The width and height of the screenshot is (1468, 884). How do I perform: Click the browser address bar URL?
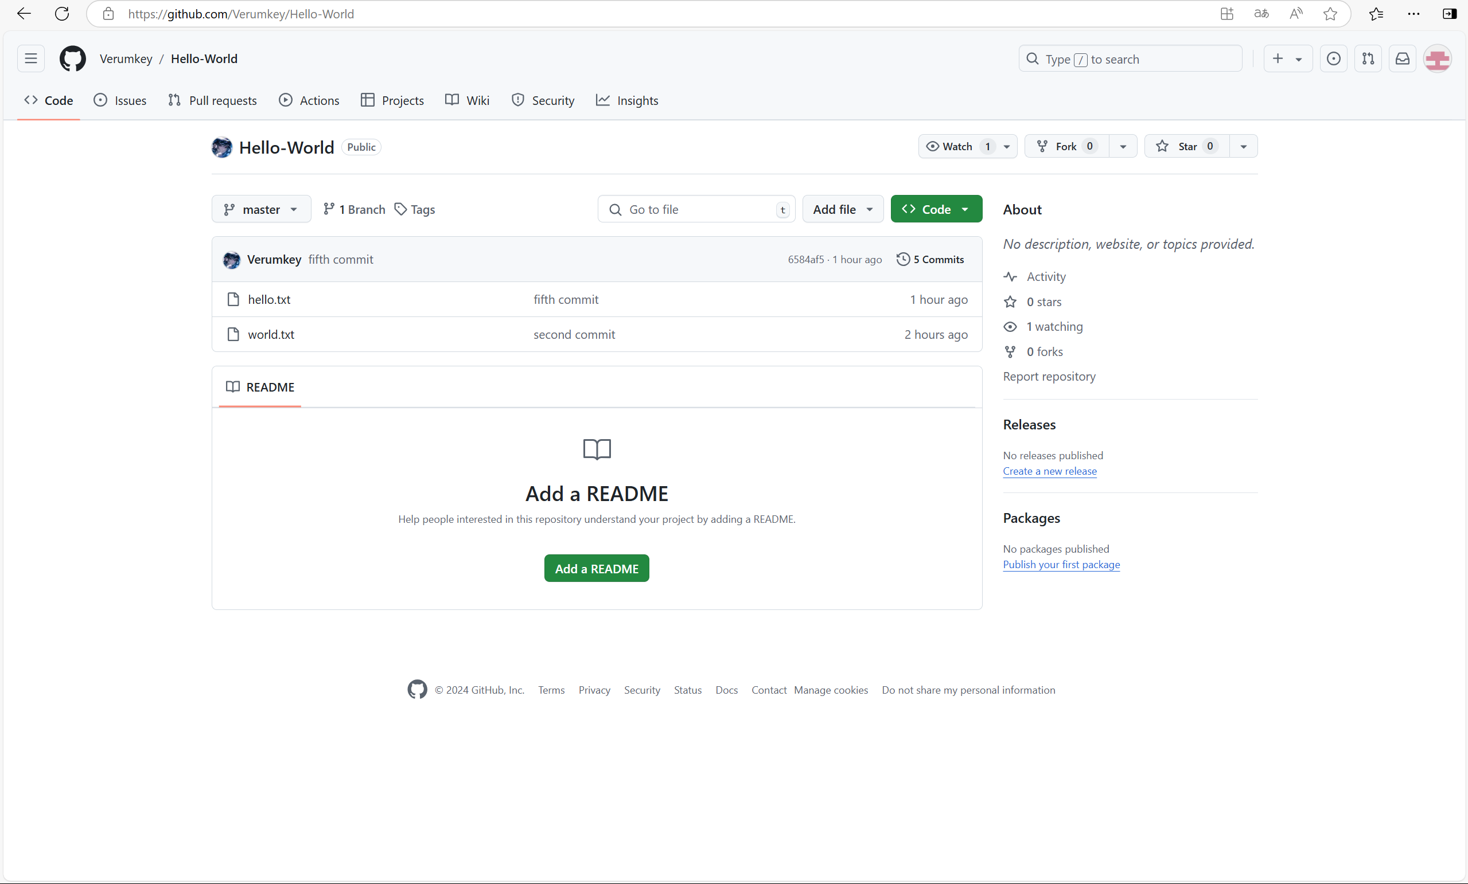click(242, 14)
